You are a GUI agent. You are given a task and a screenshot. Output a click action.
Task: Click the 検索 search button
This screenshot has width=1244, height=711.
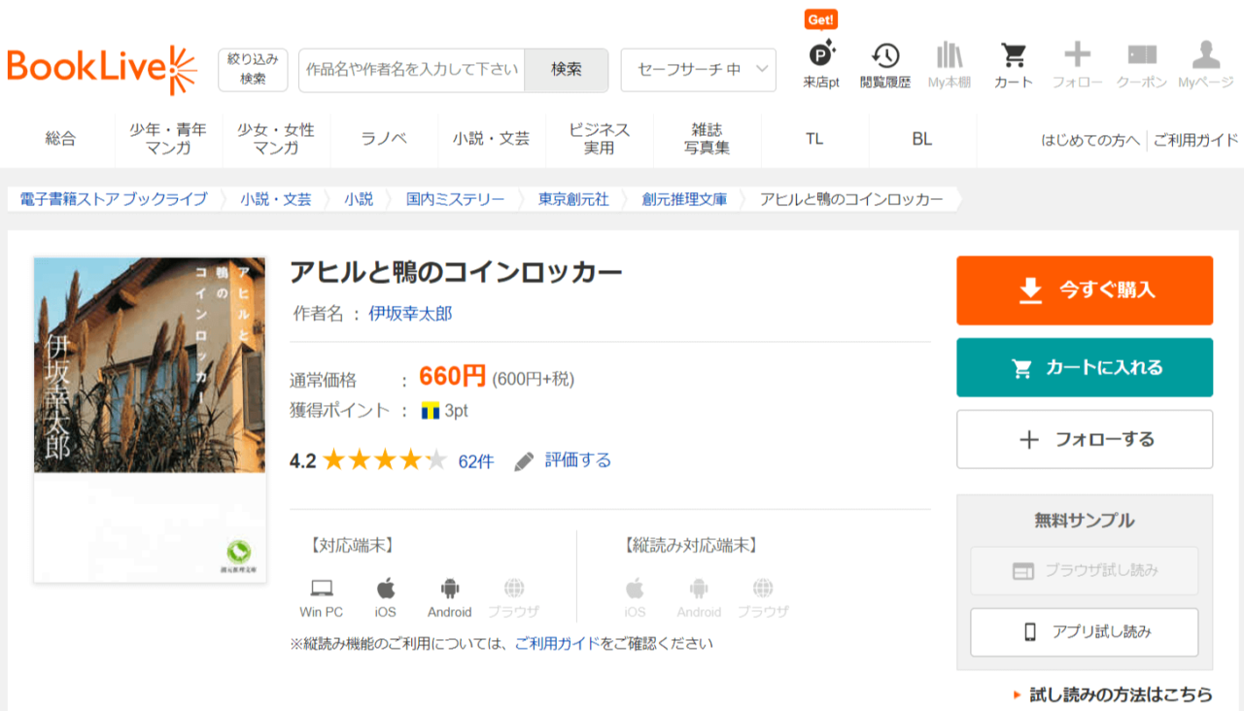pos(566,70)
